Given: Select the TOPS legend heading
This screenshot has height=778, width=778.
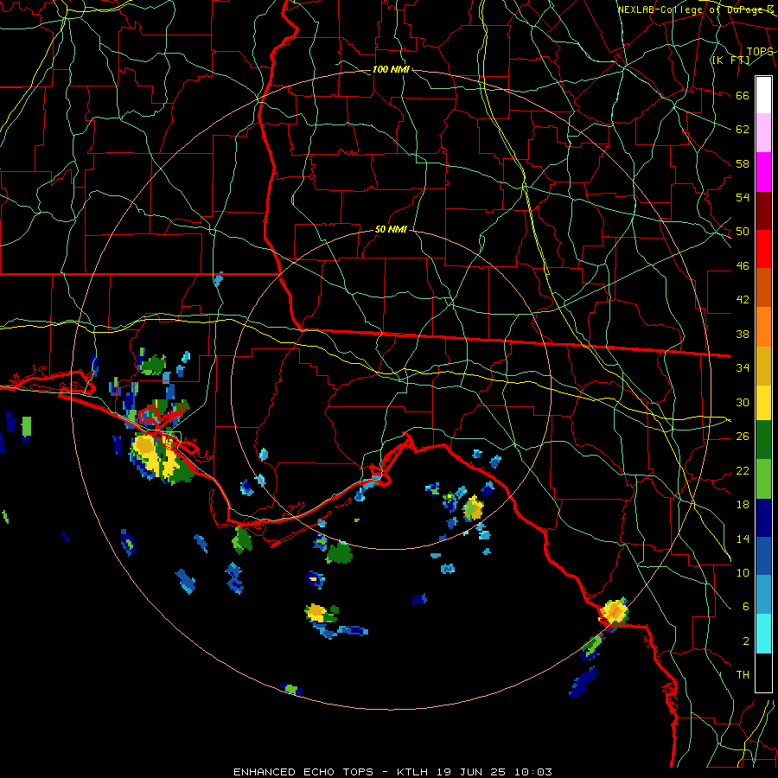Looking at the screenshot, I should 760,52.
